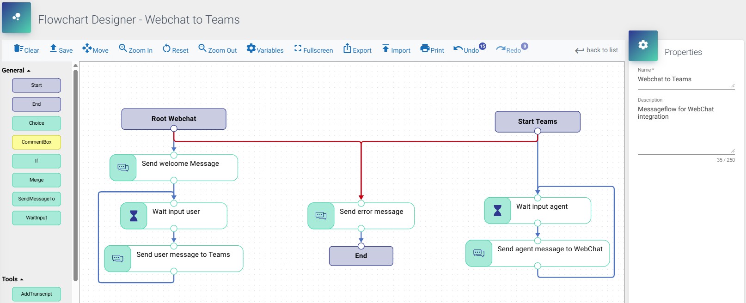Click the palette vertical scrollbar
The height and width of the screenshot is (303, 746).
[75, 176]
